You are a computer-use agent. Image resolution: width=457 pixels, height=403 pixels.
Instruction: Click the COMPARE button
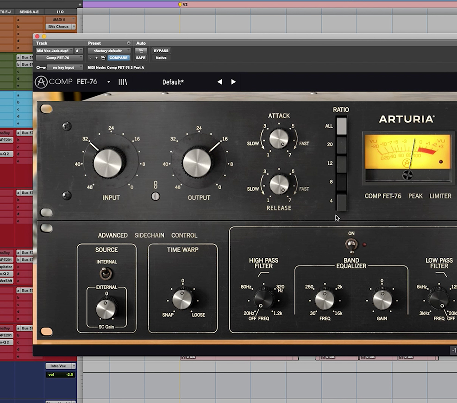[x=119, y=58]
